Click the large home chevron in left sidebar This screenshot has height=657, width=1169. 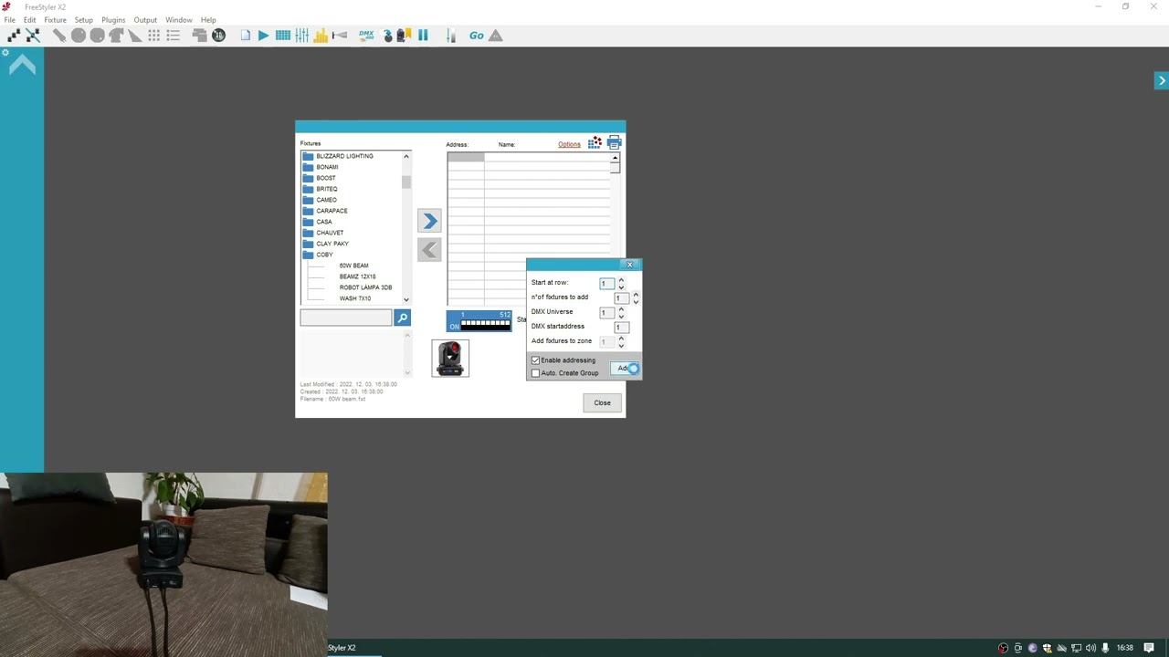[x=22, y=65]
